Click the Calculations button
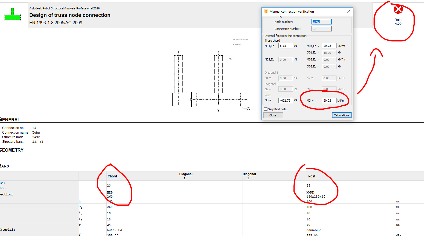 coord(341,115)
